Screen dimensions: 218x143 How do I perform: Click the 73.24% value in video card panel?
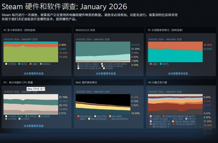[x=63, y=57]
